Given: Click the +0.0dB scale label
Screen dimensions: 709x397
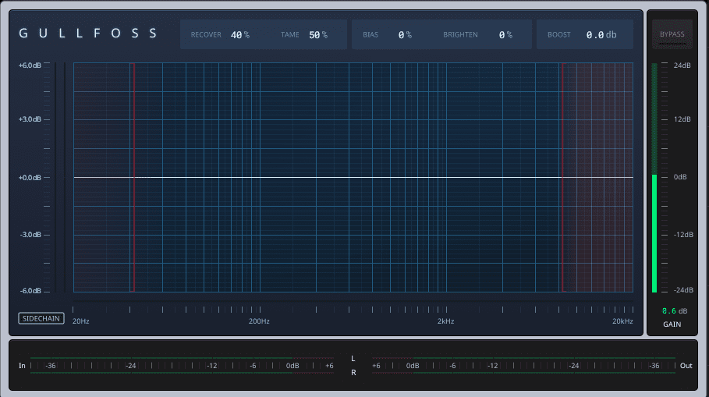Looking at the screenshot, I should point(30,178).
